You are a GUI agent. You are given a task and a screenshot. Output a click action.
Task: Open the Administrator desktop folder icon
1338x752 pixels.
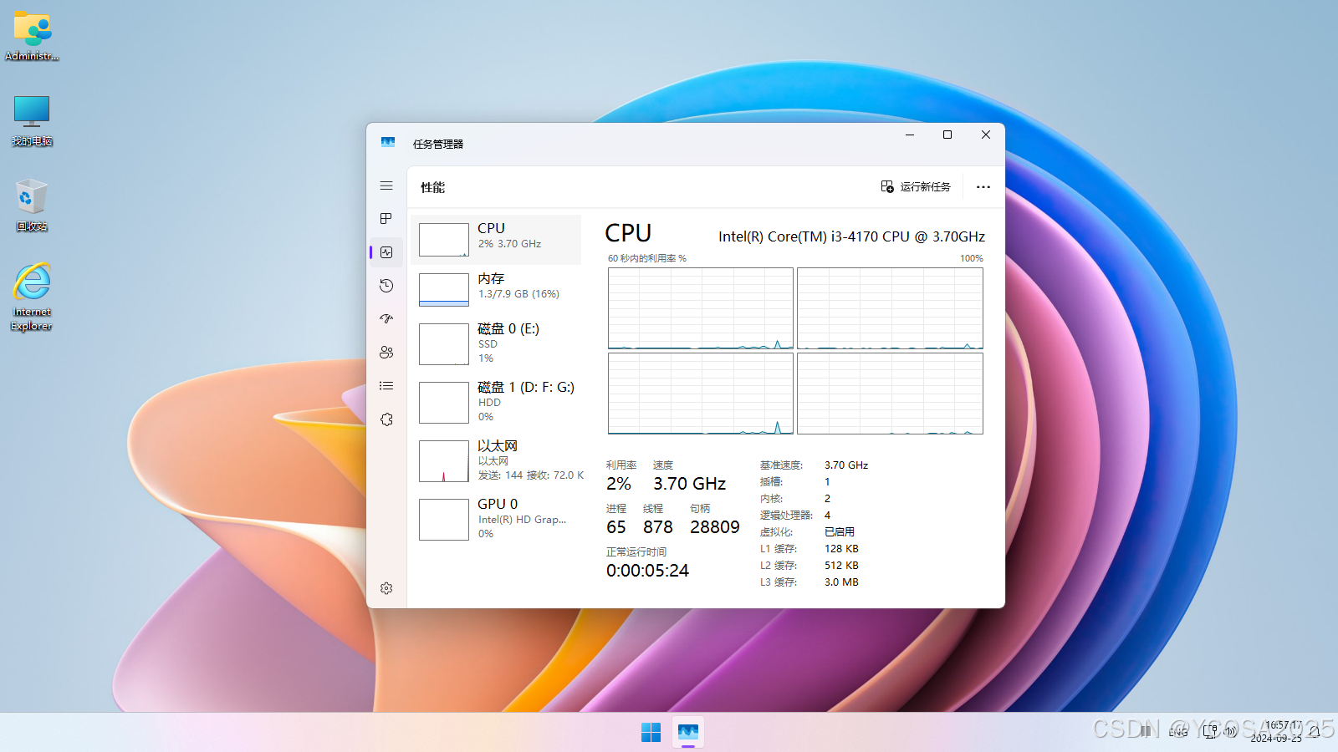[x=32, y=36]
